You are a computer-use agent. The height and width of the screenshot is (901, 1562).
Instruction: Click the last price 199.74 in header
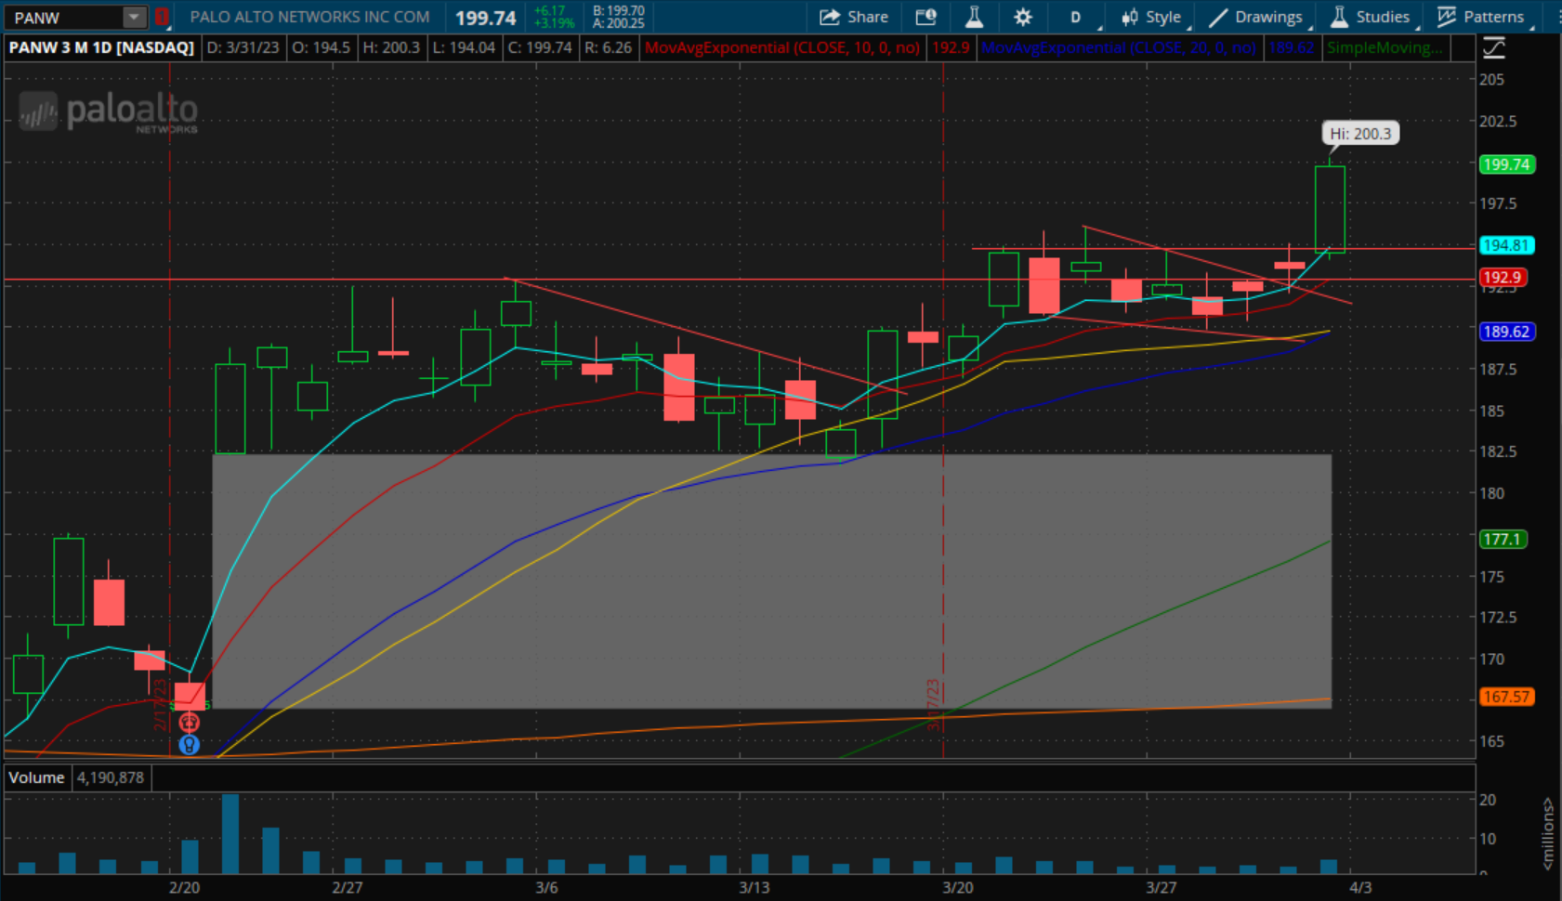coord(485,18)
